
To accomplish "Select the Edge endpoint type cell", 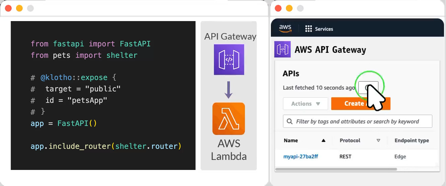I will pyautogui.click(x=400, y=157).
